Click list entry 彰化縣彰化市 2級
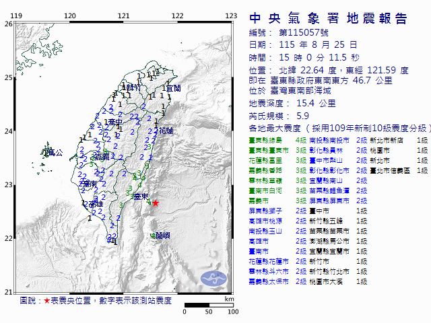 pyautogui.click(x=338, y=170)
